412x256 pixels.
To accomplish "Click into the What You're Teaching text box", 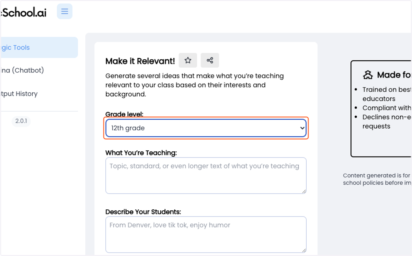I will click(206, 176).
